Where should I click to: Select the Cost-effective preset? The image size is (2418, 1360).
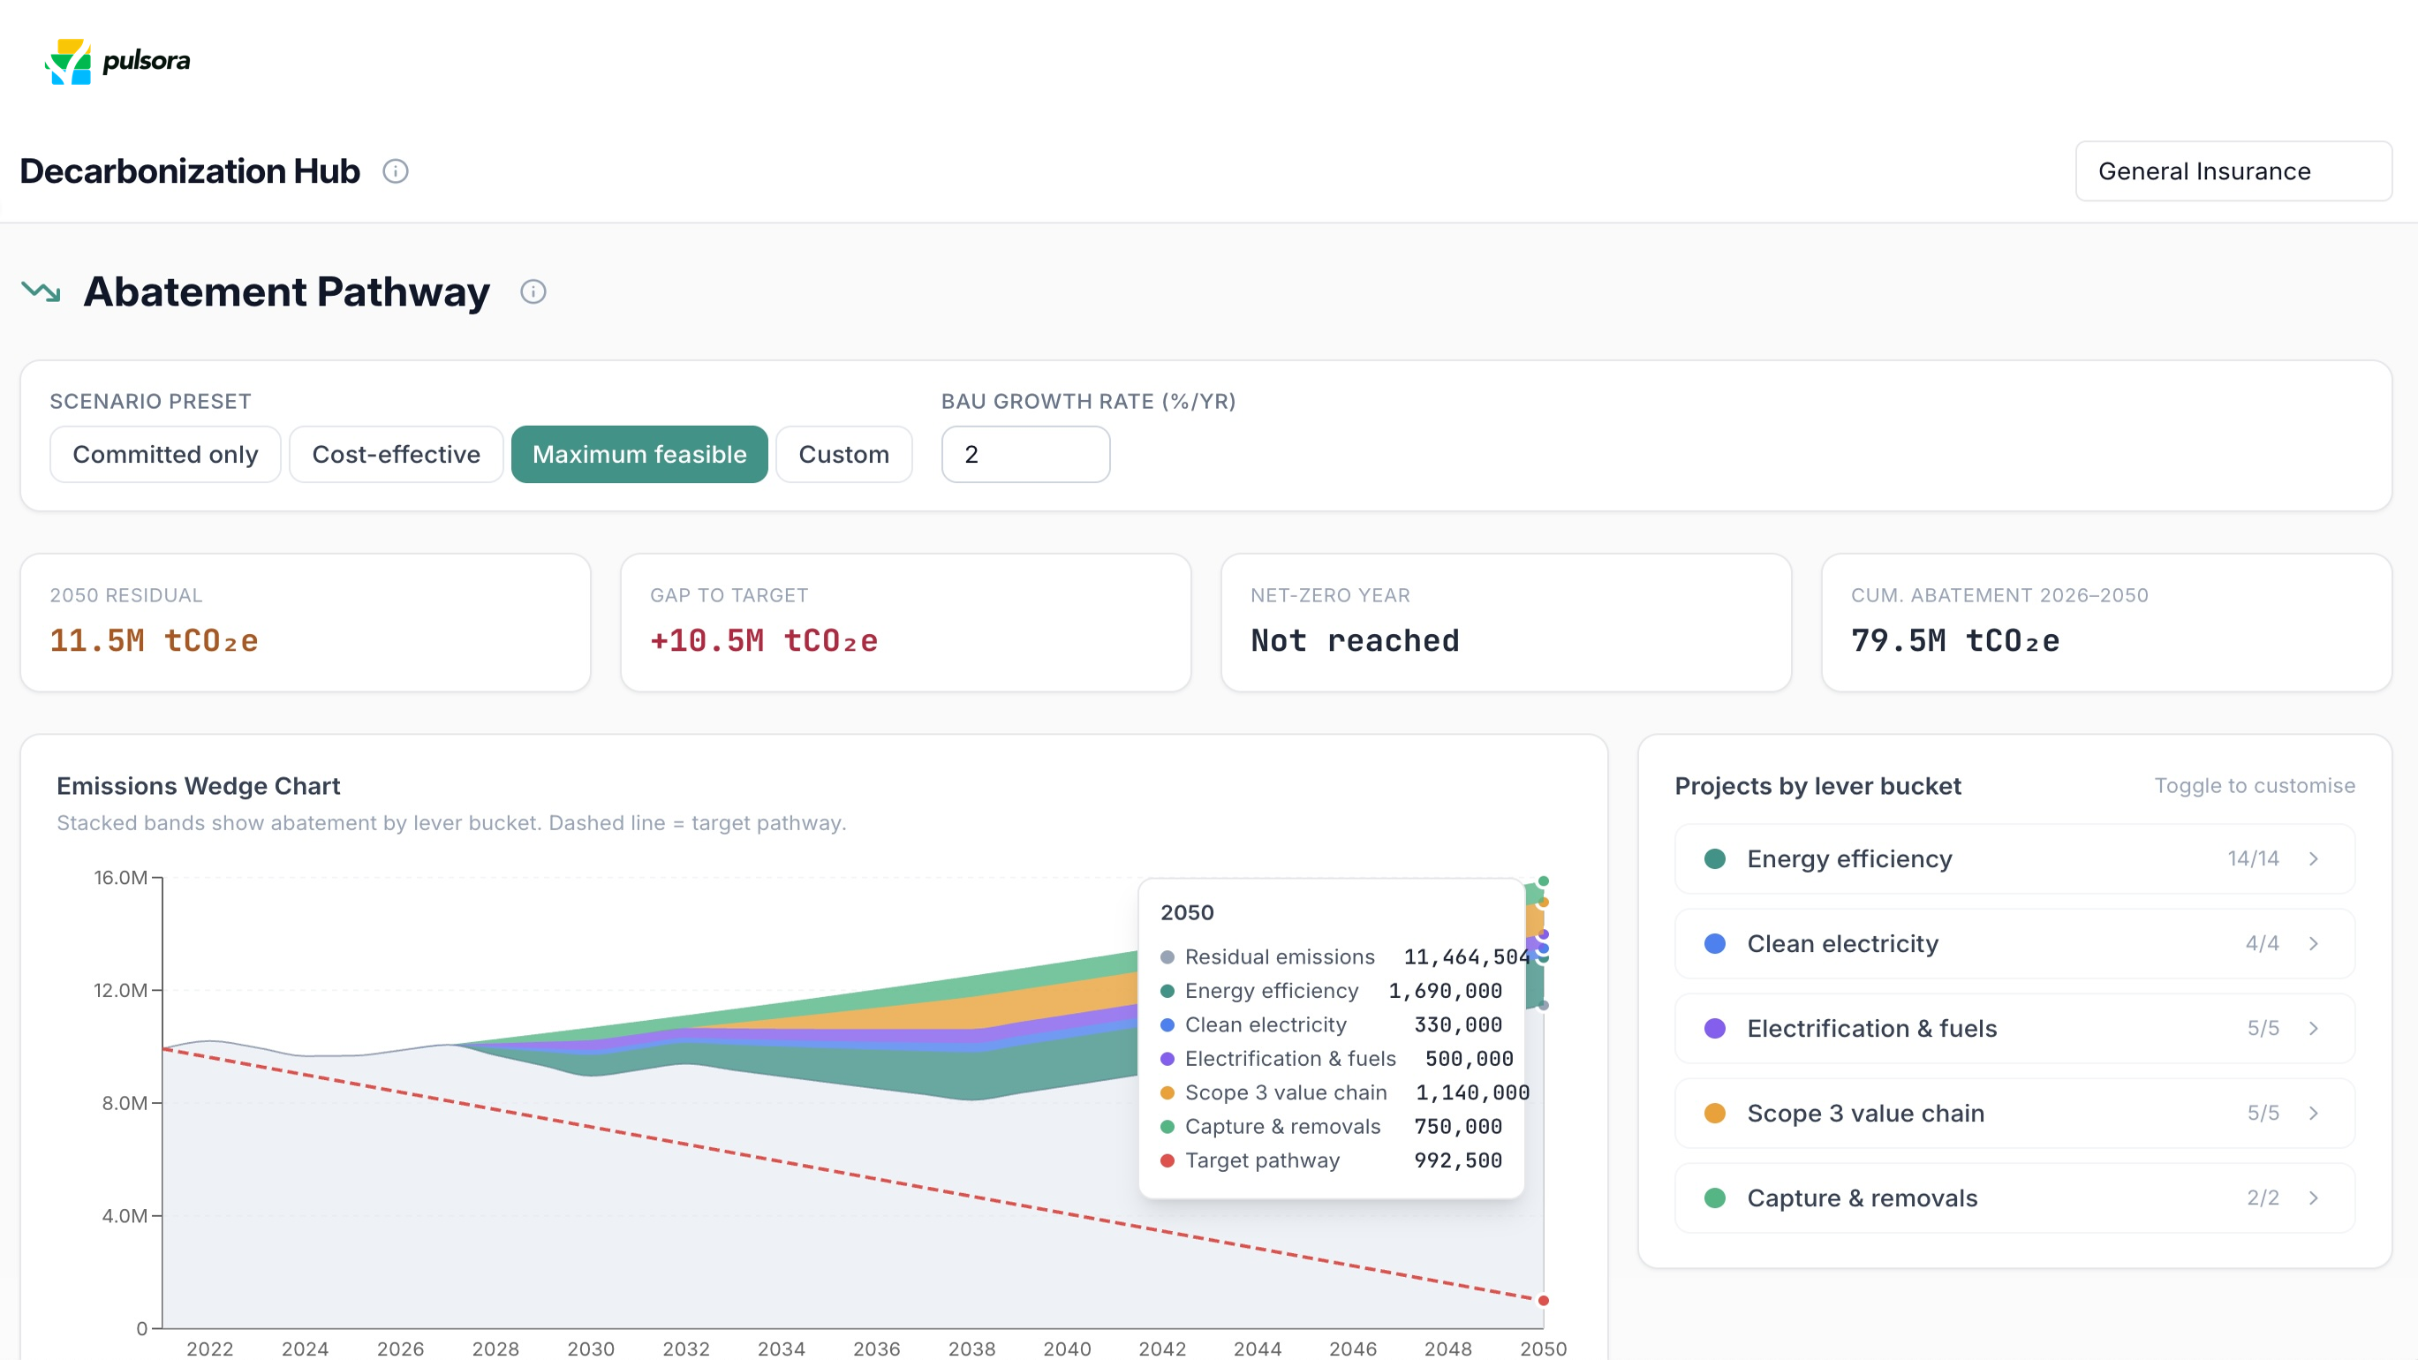coord(397,454)
